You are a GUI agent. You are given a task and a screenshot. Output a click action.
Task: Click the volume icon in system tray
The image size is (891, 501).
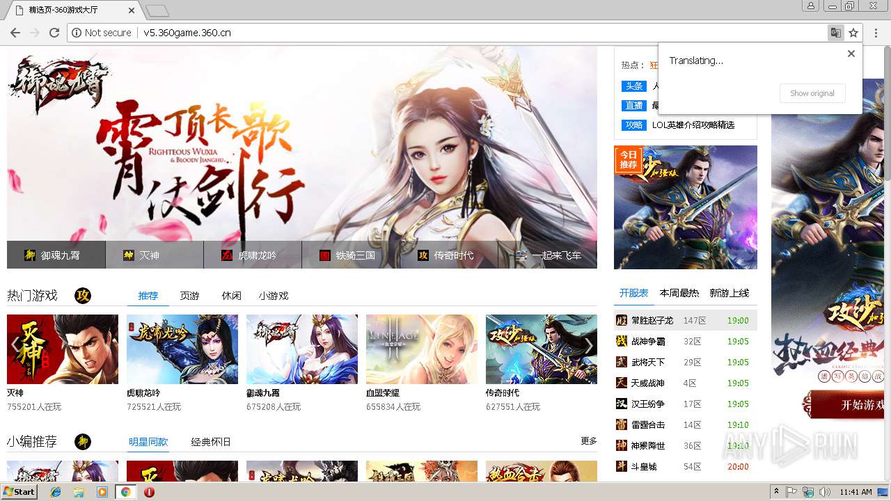(x=825, y=492)
